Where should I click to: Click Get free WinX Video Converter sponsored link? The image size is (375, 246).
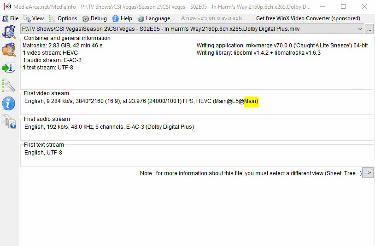coord(308,18)
